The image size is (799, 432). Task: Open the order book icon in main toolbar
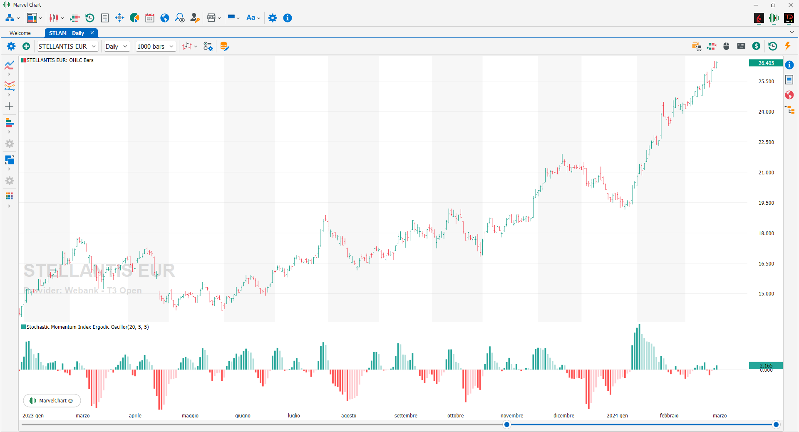coord(75,18)
